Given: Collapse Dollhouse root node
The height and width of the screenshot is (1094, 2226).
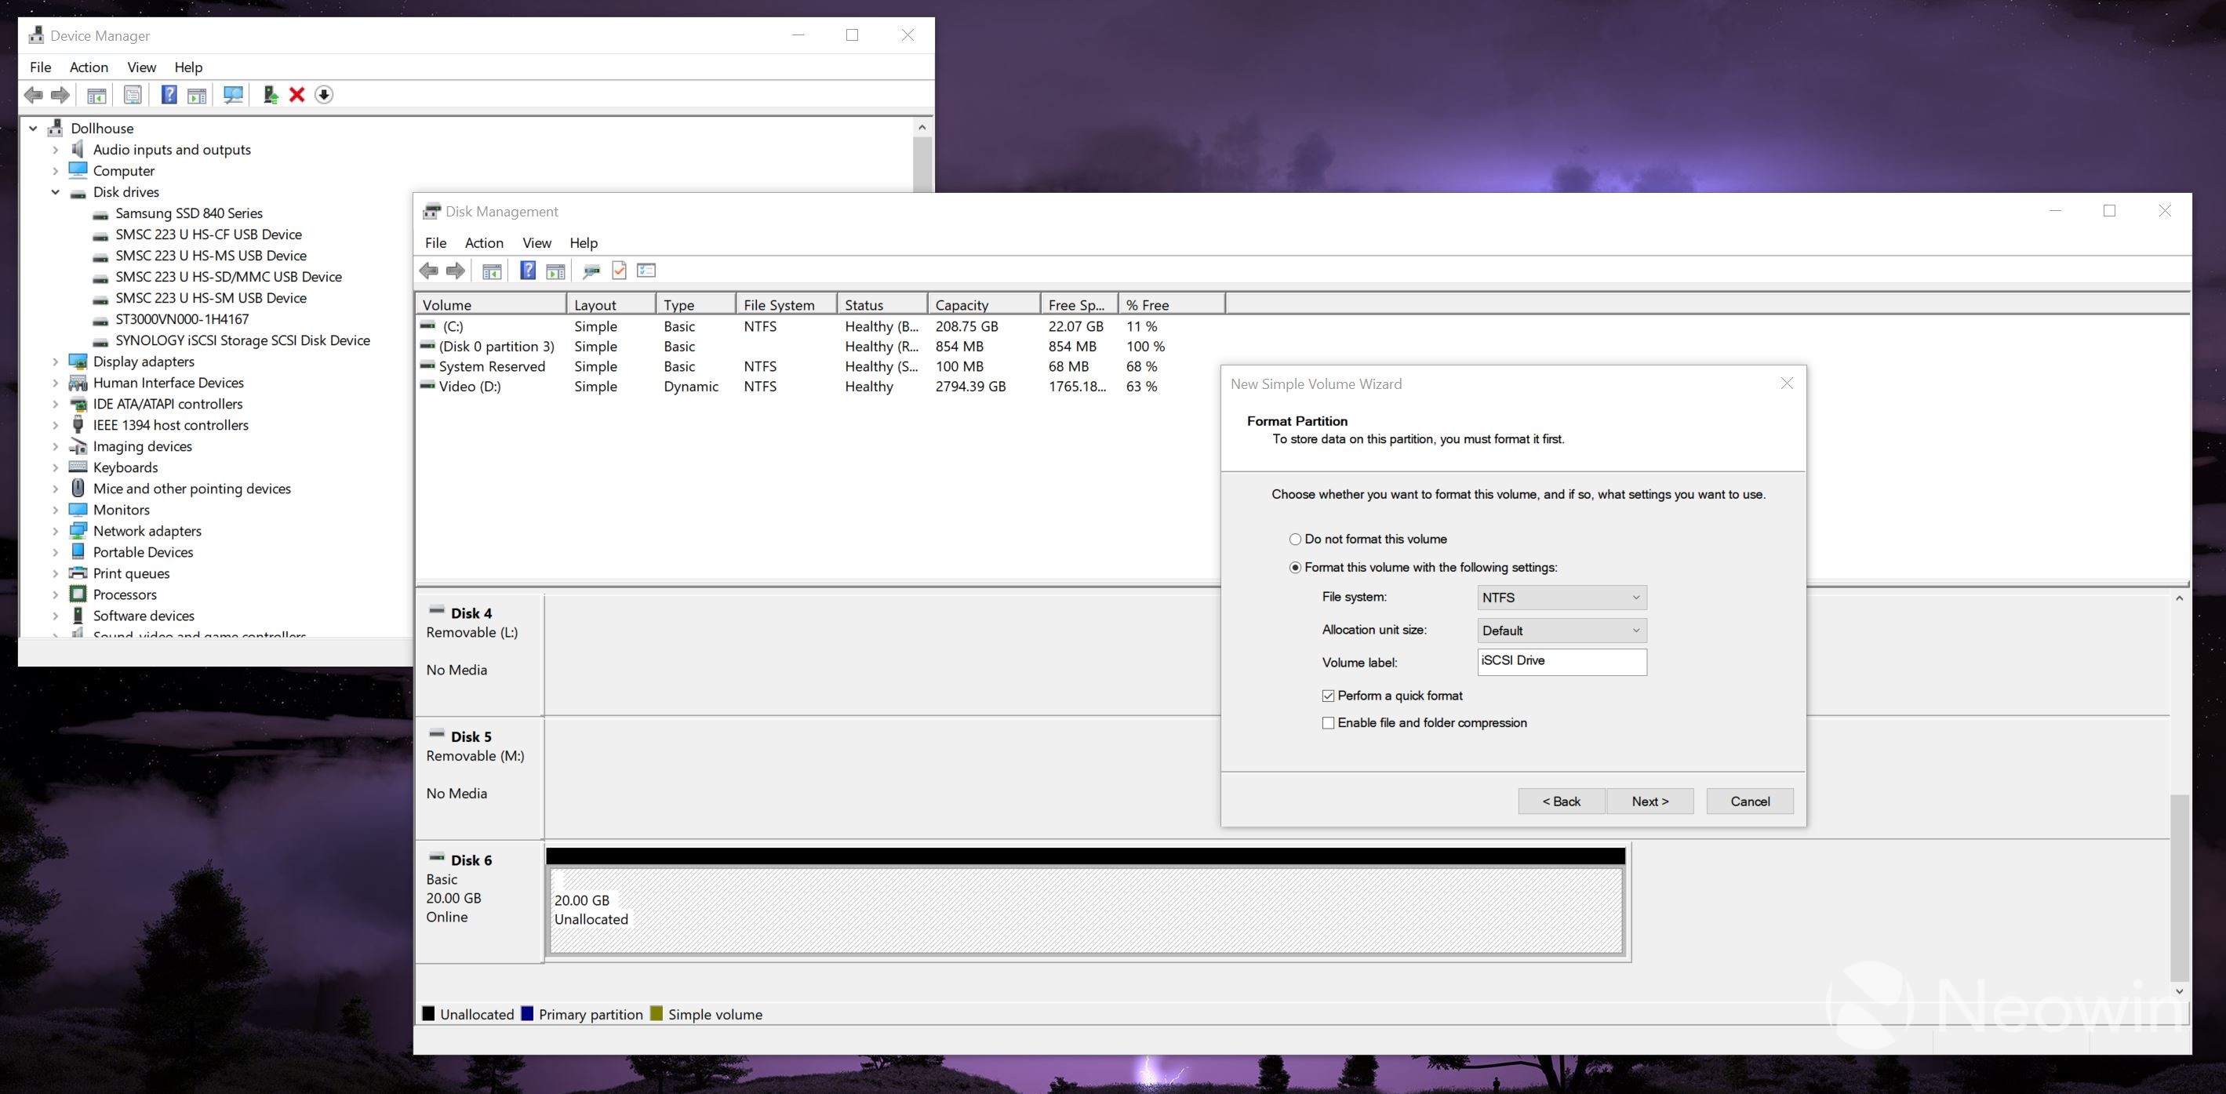Looking at the screenshot, I should point(33,129).
